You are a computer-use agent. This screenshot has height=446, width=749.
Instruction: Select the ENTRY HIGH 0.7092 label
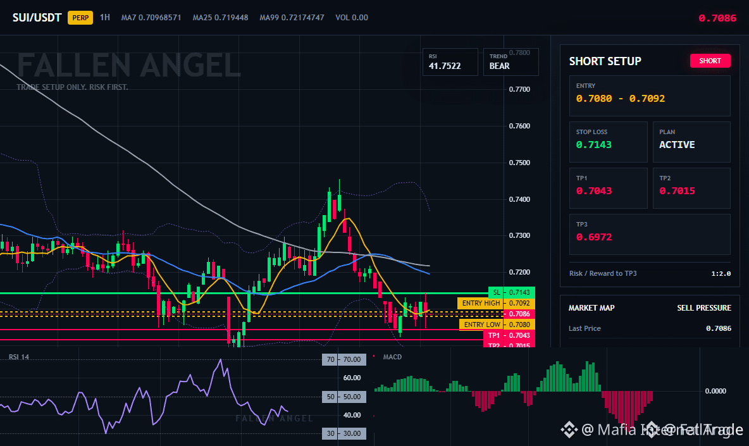496,303
